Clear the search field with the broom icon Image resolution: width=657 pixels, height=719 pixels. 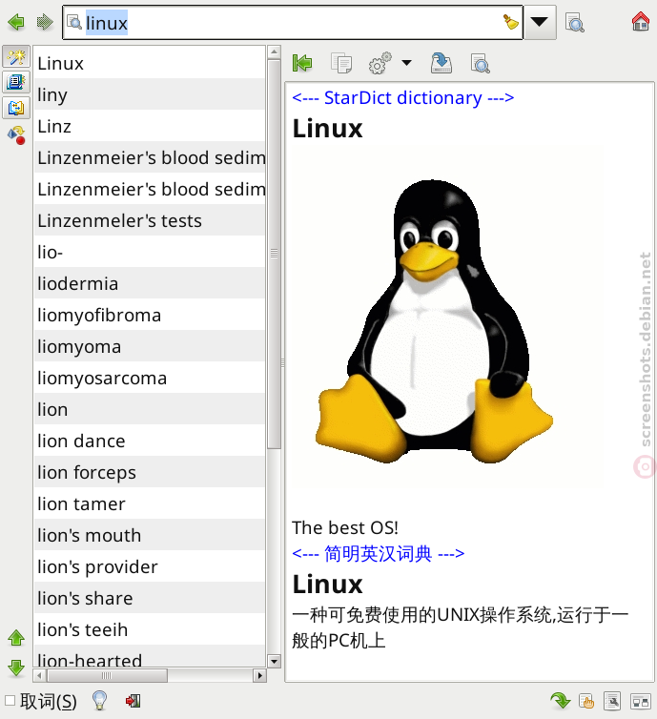pyautogui.click(x=510, y=22)
